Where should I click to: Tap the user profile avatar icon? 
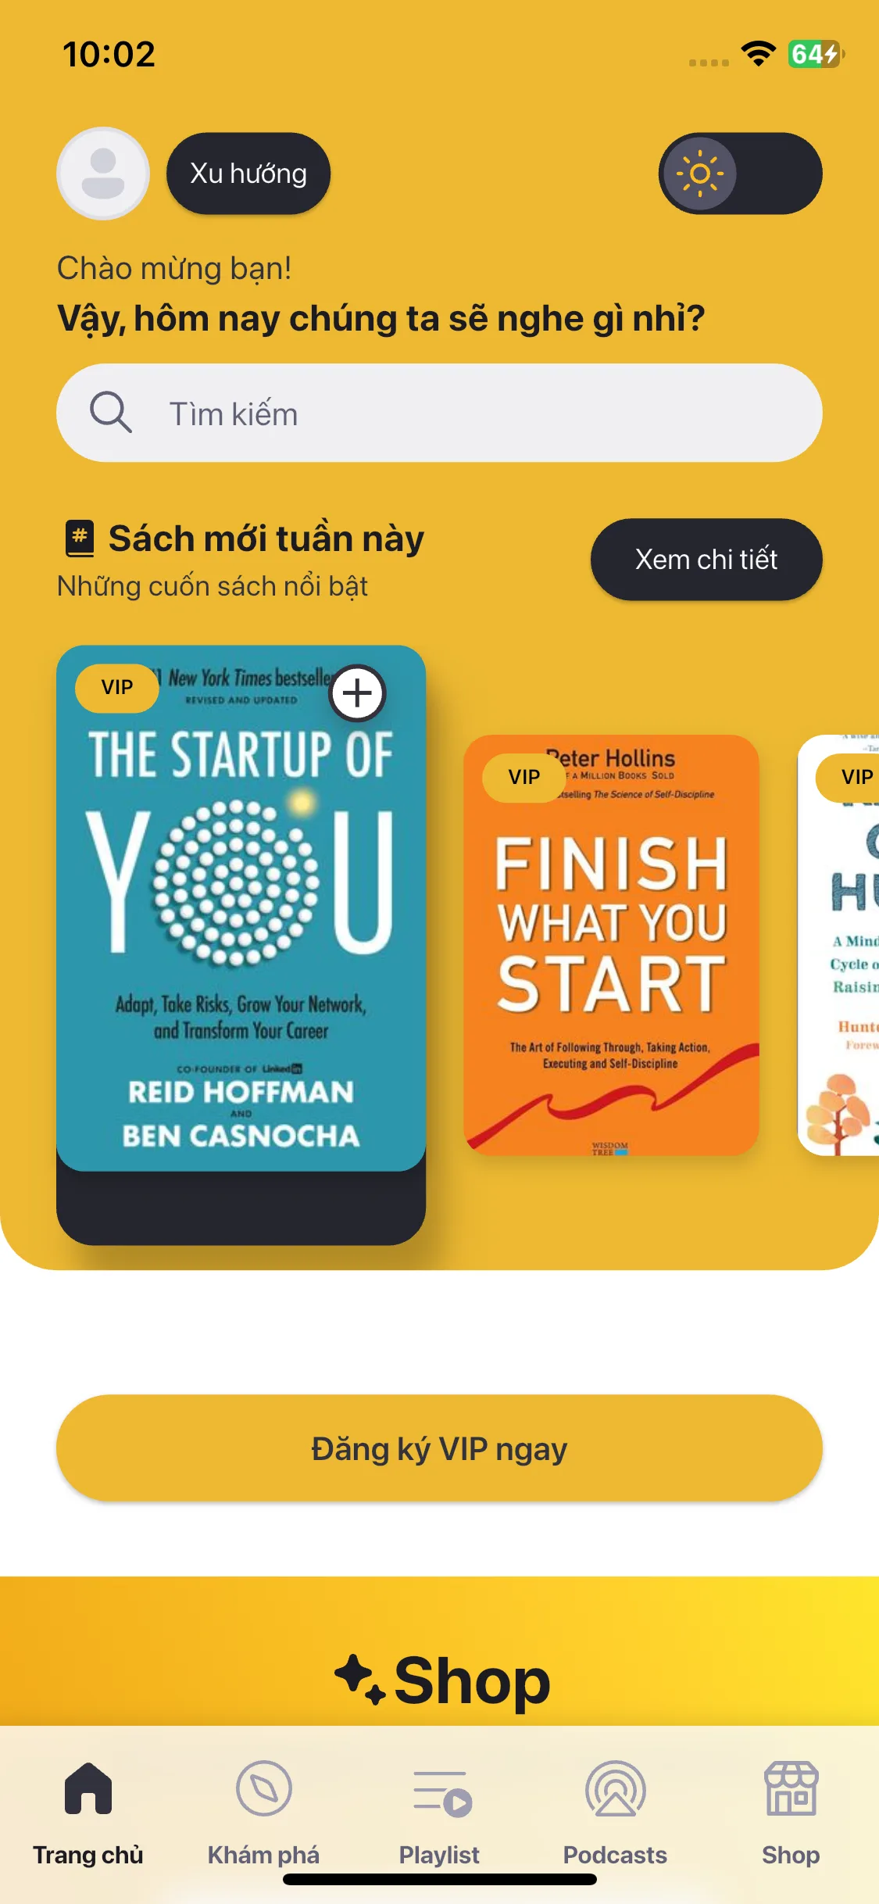tap(103, 174)
